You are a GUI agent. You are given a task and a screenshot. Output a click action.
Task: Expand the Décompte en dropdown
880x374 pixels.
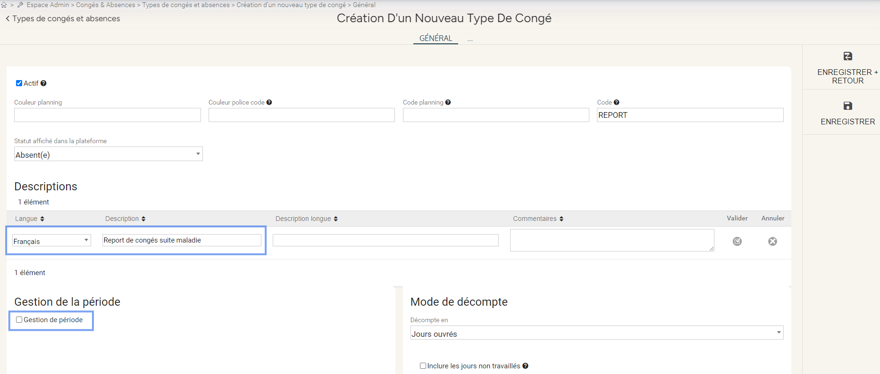click(596, 333)
